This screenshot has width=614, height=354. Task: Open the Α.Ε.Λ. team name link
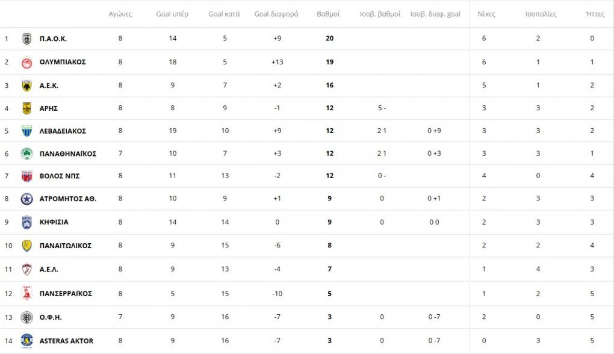coord(49,269)
